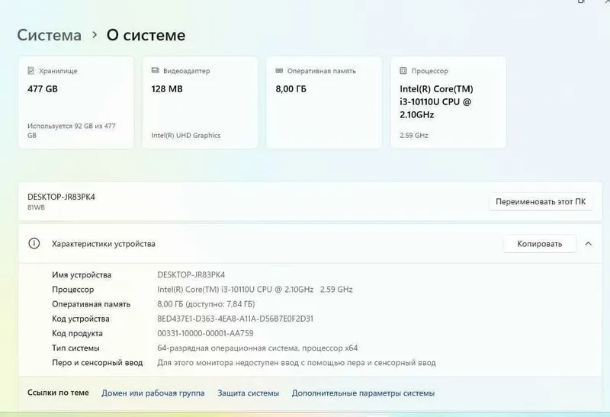
Task: Click the storage drive icon on Хранилище card
Action: pos(31,71)
